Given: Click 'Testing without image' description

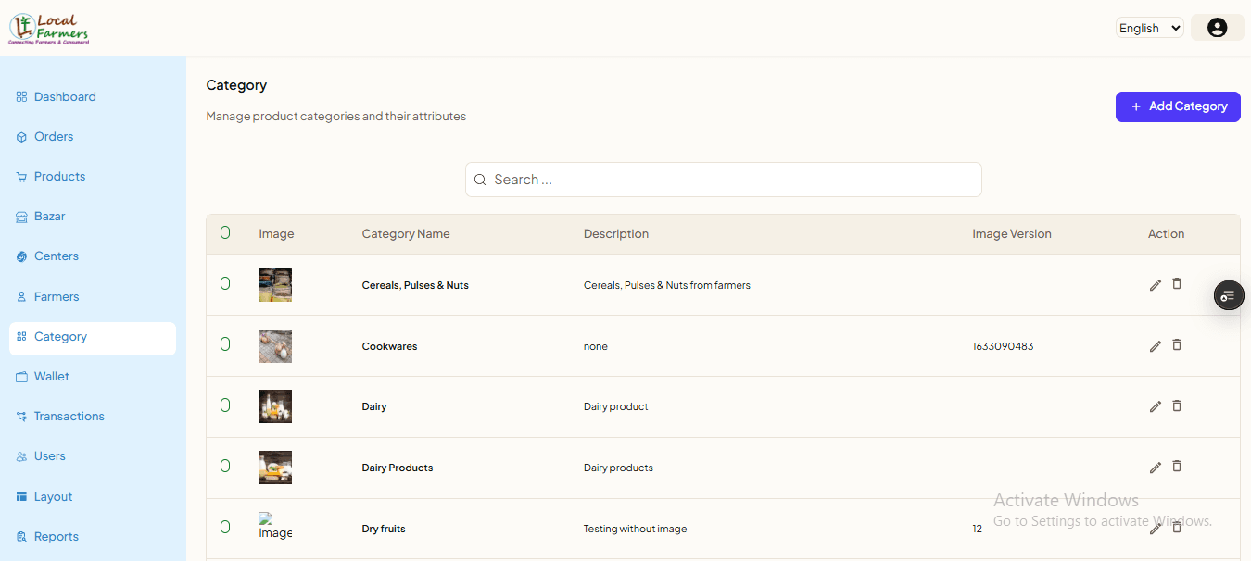Looking at the screenshot, I should [x=636, y=529].
